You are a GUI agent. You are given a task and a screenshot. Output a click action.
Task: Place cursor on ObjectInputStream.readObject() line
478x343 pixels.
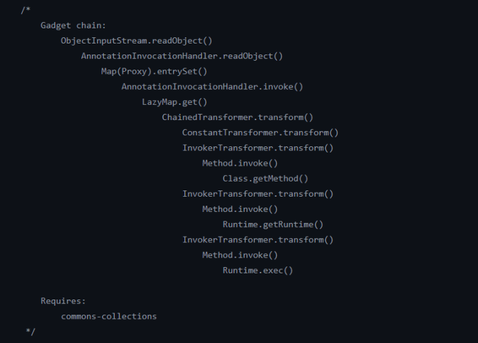tap(136, 41)
